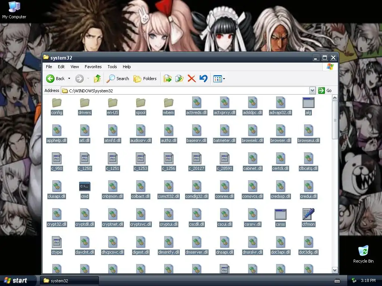Select the browseui.dll file icon
This screenshot has height=286, width=382.
[309, 130]
